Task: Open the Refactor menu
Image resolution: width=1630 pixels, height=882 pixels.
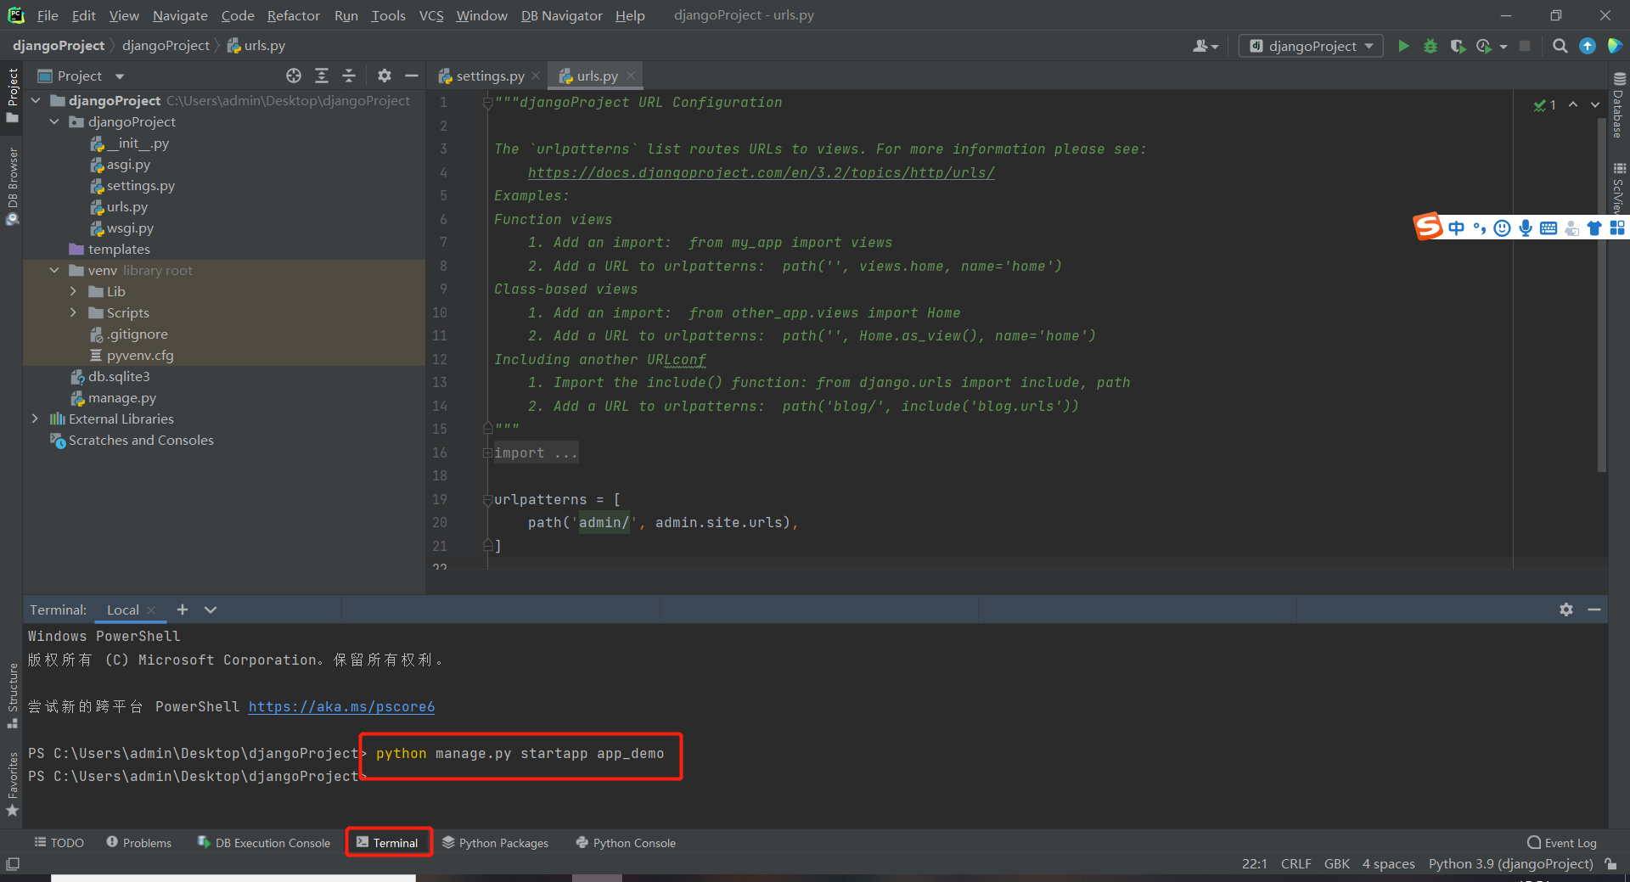Action: (293, 15)
